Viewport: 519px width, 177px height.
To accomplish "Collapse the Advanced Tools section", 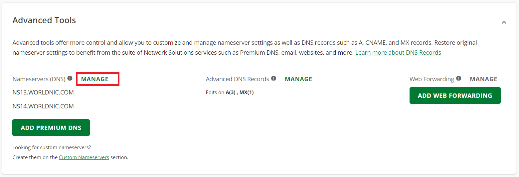I will click(x=504, y=23).
